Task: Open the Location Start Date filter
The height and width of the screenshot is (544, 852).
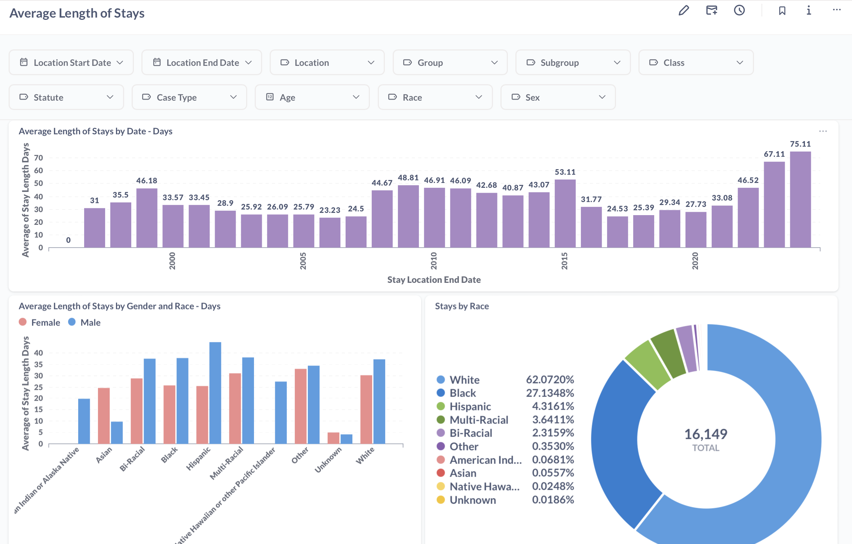Action: [71, 62]
